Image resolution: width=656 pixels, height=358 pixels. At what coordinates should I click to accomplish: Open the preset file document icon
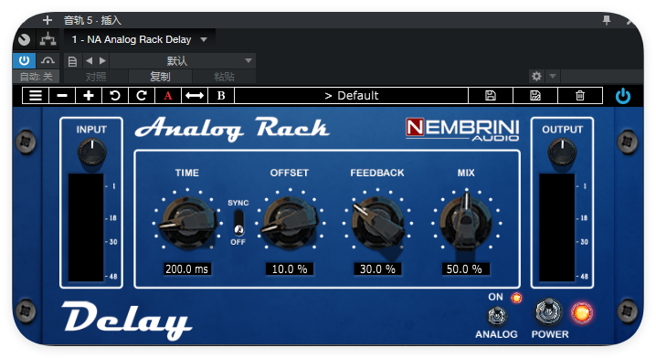point(72,61)
